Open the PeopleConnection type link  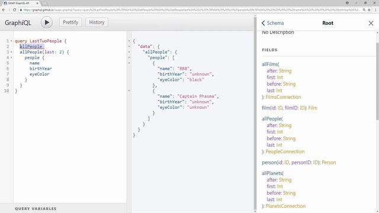click(285, 151)
